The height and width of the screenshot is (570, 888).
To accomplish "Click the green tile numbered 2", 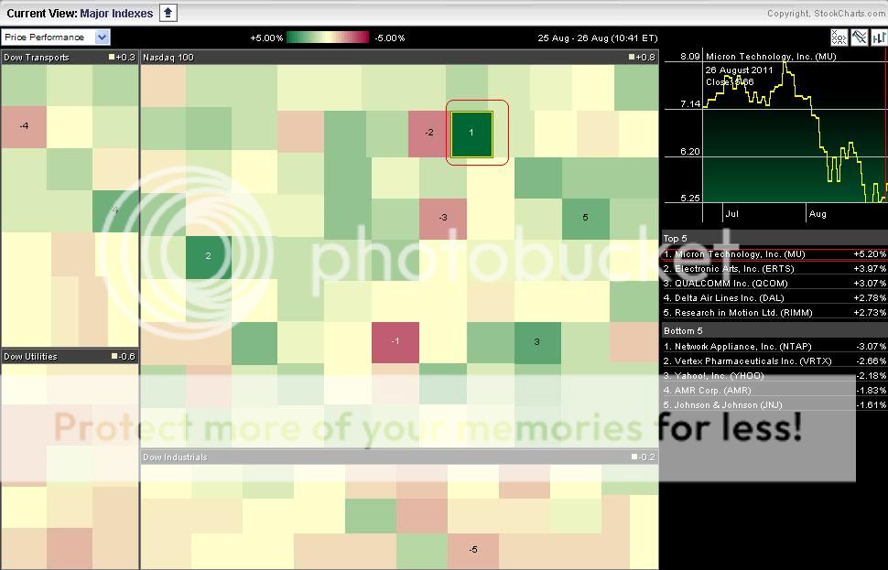I will 208,256.
